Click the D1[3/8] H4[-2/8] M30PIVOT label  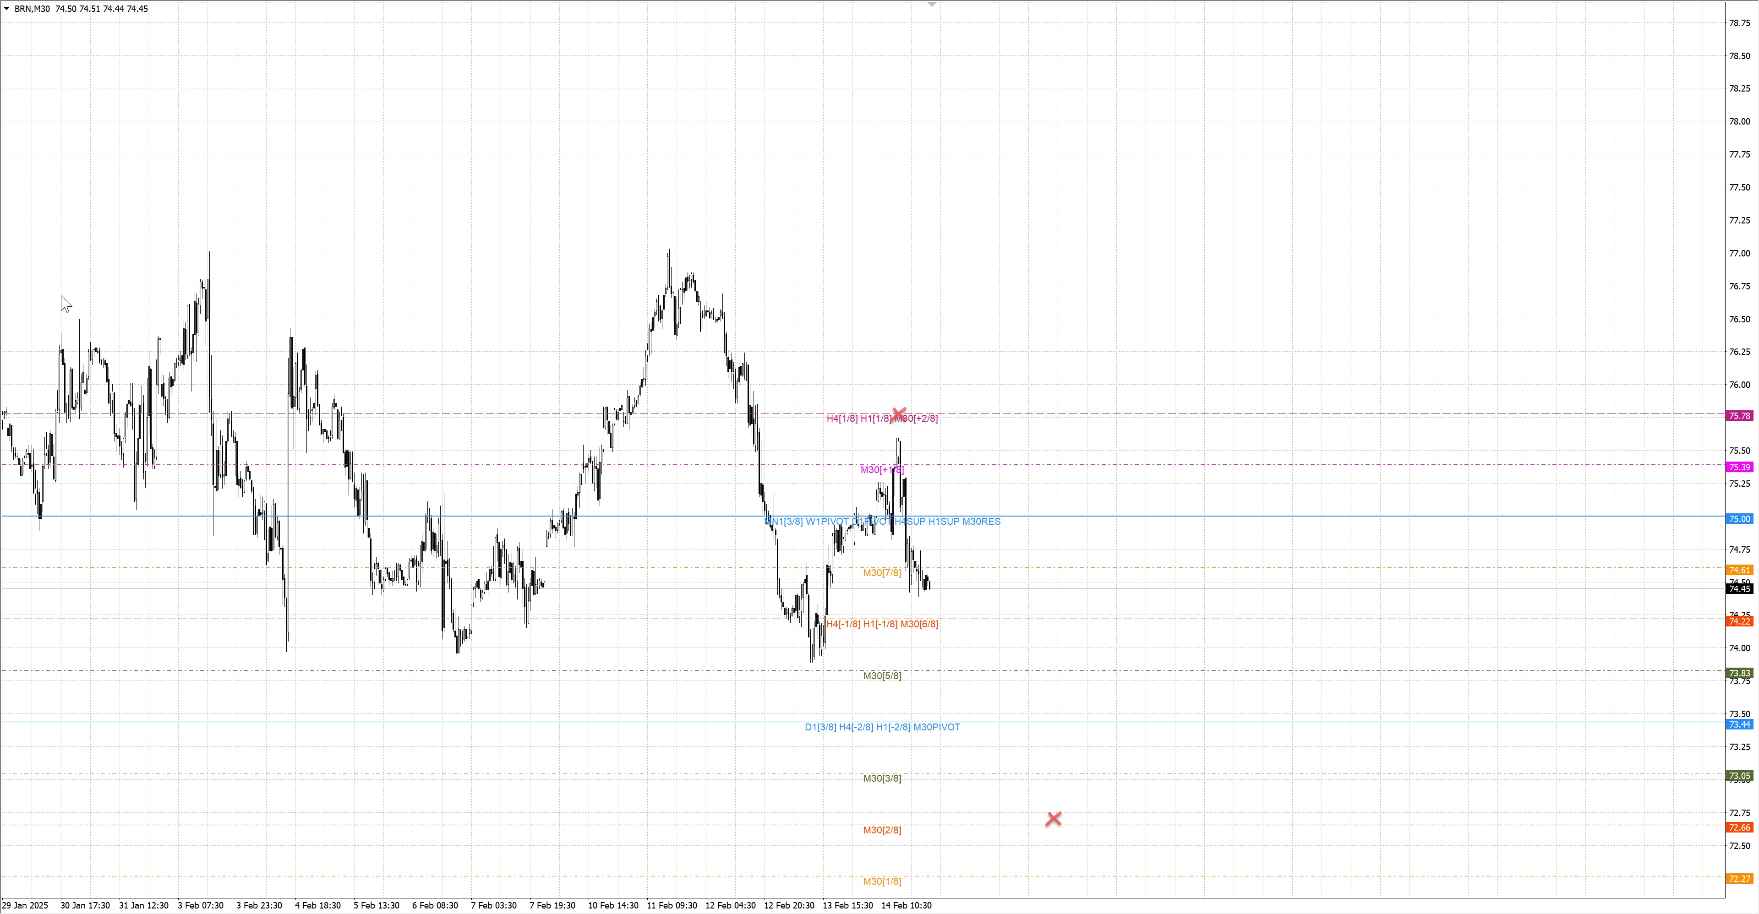pos(881,727)
